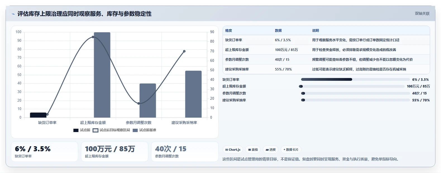The height and width of the screenshot is (173, 441).
Task: Click the line point above 超上限库存金额
Action: click(93, 37)
